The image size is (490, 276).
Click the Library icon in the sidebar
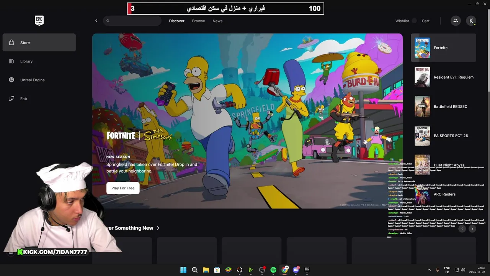coord(11,61)
